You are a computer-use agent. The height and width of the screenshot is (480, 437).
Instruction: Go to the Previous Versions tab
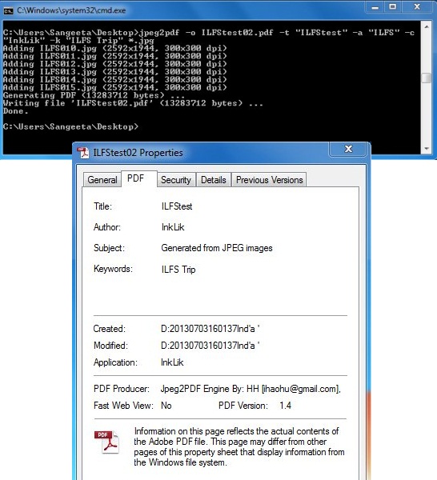coord(269,180)
